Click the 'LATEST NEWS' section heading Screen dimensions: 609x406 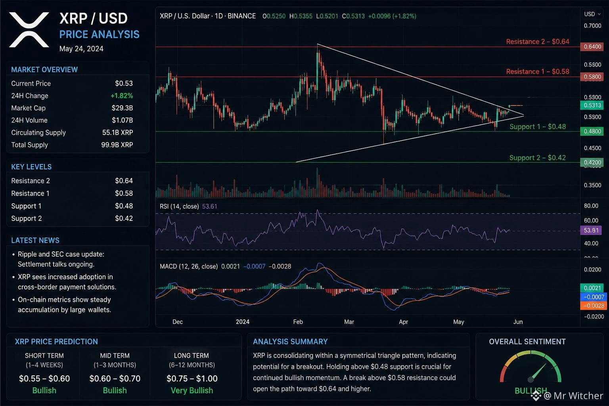35,241
